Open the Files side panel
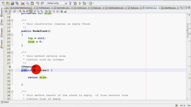This screenshot has height=107, width=191. pyautogui.click(x=1, y=22)
